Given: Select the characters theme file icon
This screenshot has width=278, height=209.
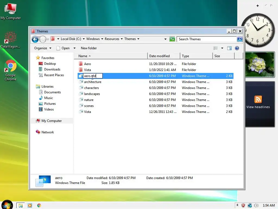Looking at the screenshot, I should click(81, 88).
